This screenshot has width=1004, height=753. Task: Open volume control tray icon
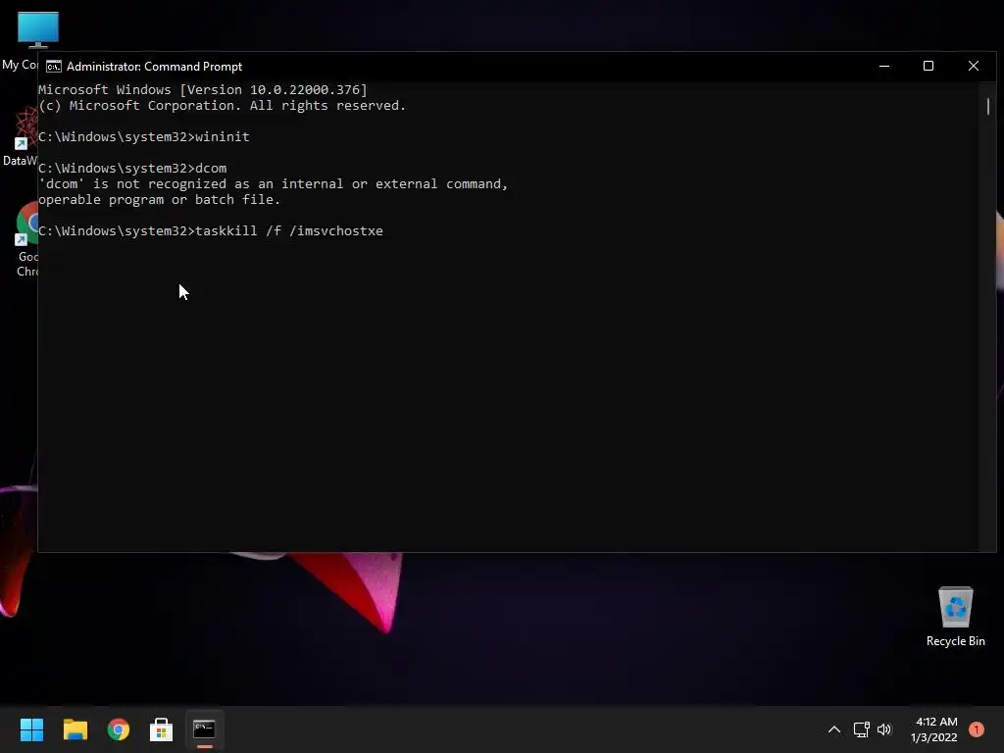[x=884, y=729]
